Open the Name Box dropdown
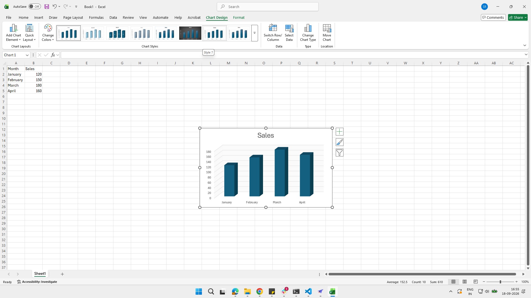 pyautogui.click(x=27, y=55)
